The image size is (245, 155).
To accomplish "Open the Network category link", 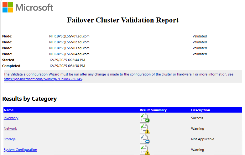I will 10,128.
